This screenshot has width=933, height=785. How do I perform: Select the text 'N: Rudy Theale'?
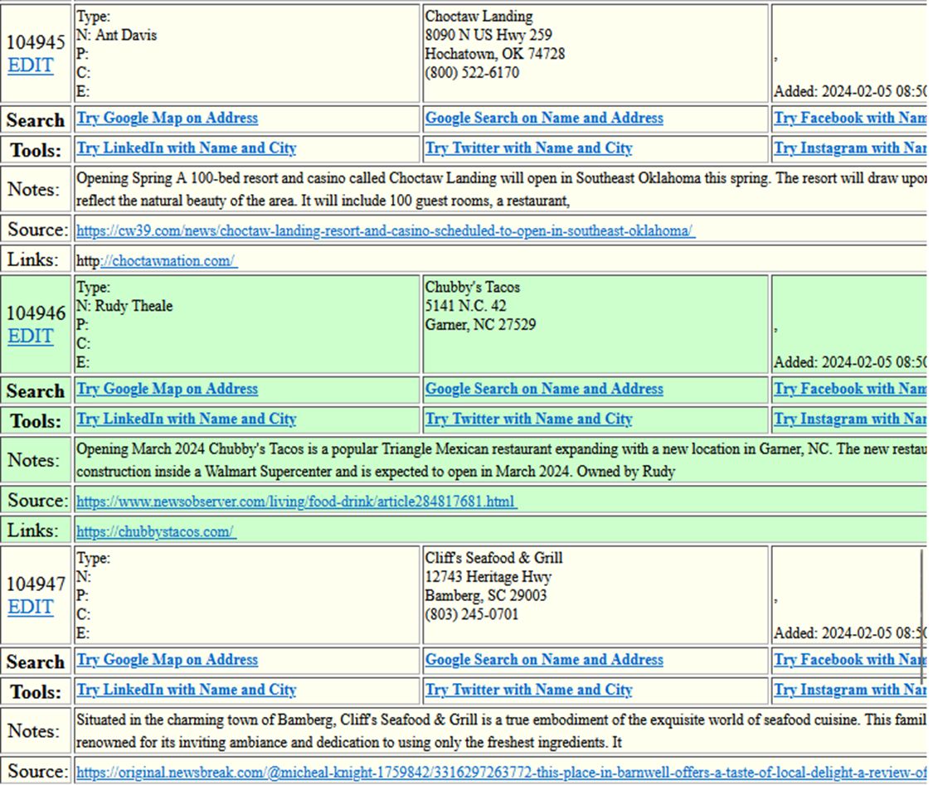pyautogui.click(x=124, y=306)
